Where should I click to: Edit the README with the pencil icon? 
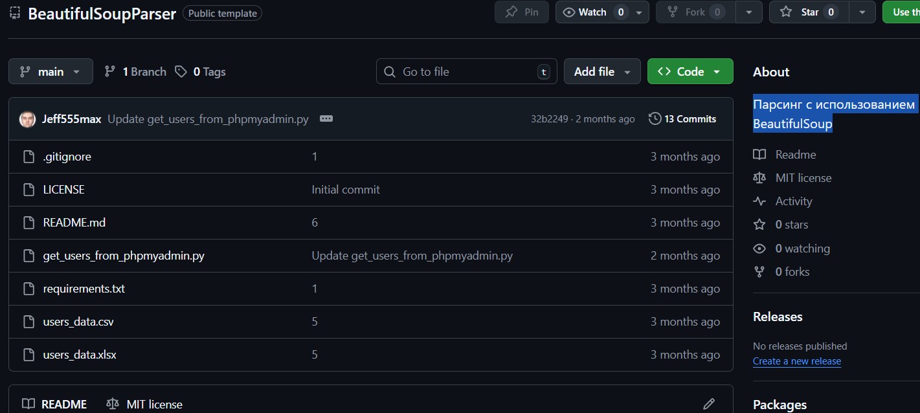(709, 404)
